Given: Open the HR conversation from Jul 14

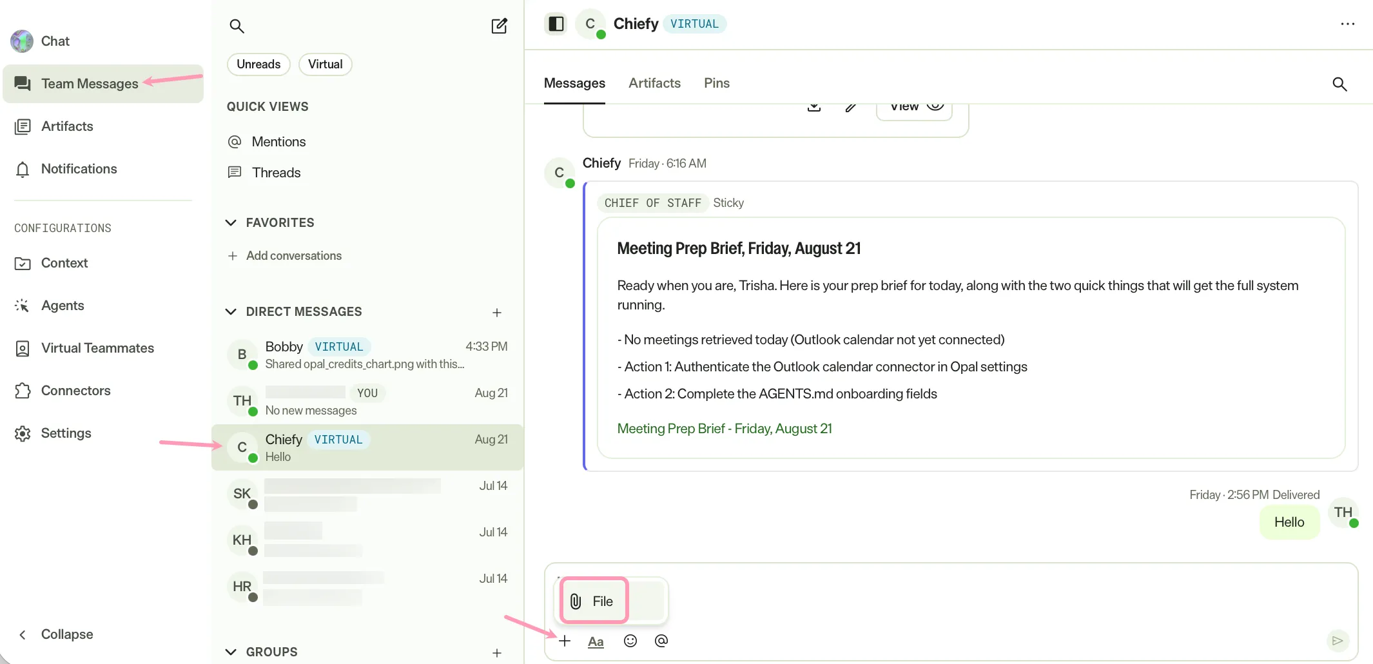Looking at the screenshot, I should tap(367, 587).
